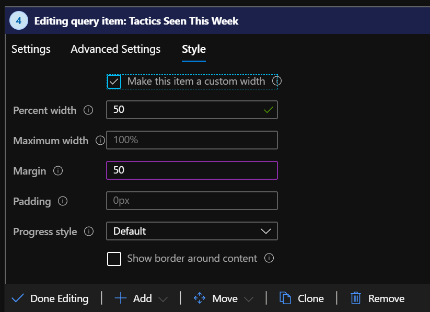Enable Show border around content checkbox
The height and width of the screenshot is (312, 430).
(114, 259)
